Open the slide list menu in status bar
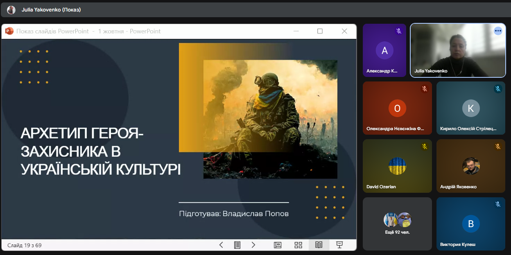This screenshot has height=255, width=511. (237, 245)
